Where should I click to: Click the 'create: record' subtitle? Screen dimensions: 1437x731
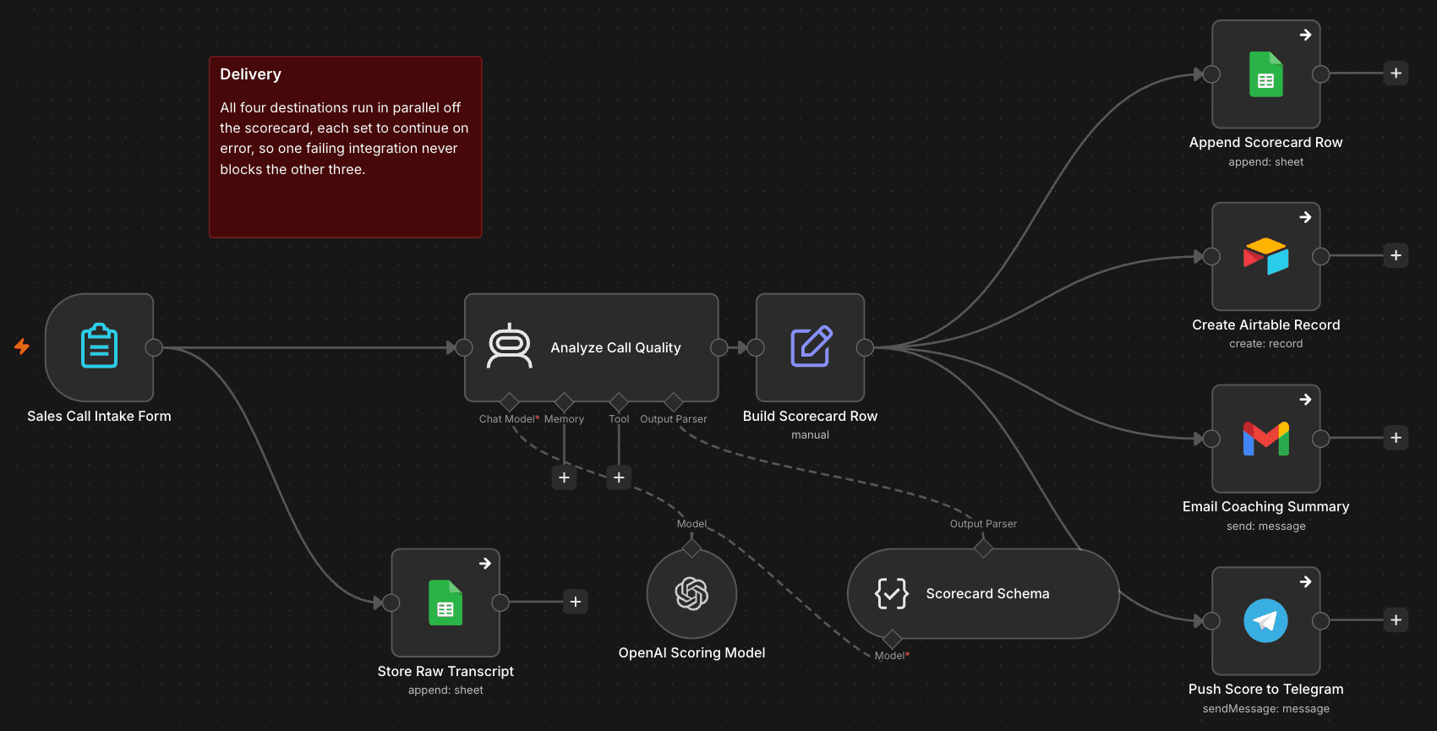tap(1265, 344)
